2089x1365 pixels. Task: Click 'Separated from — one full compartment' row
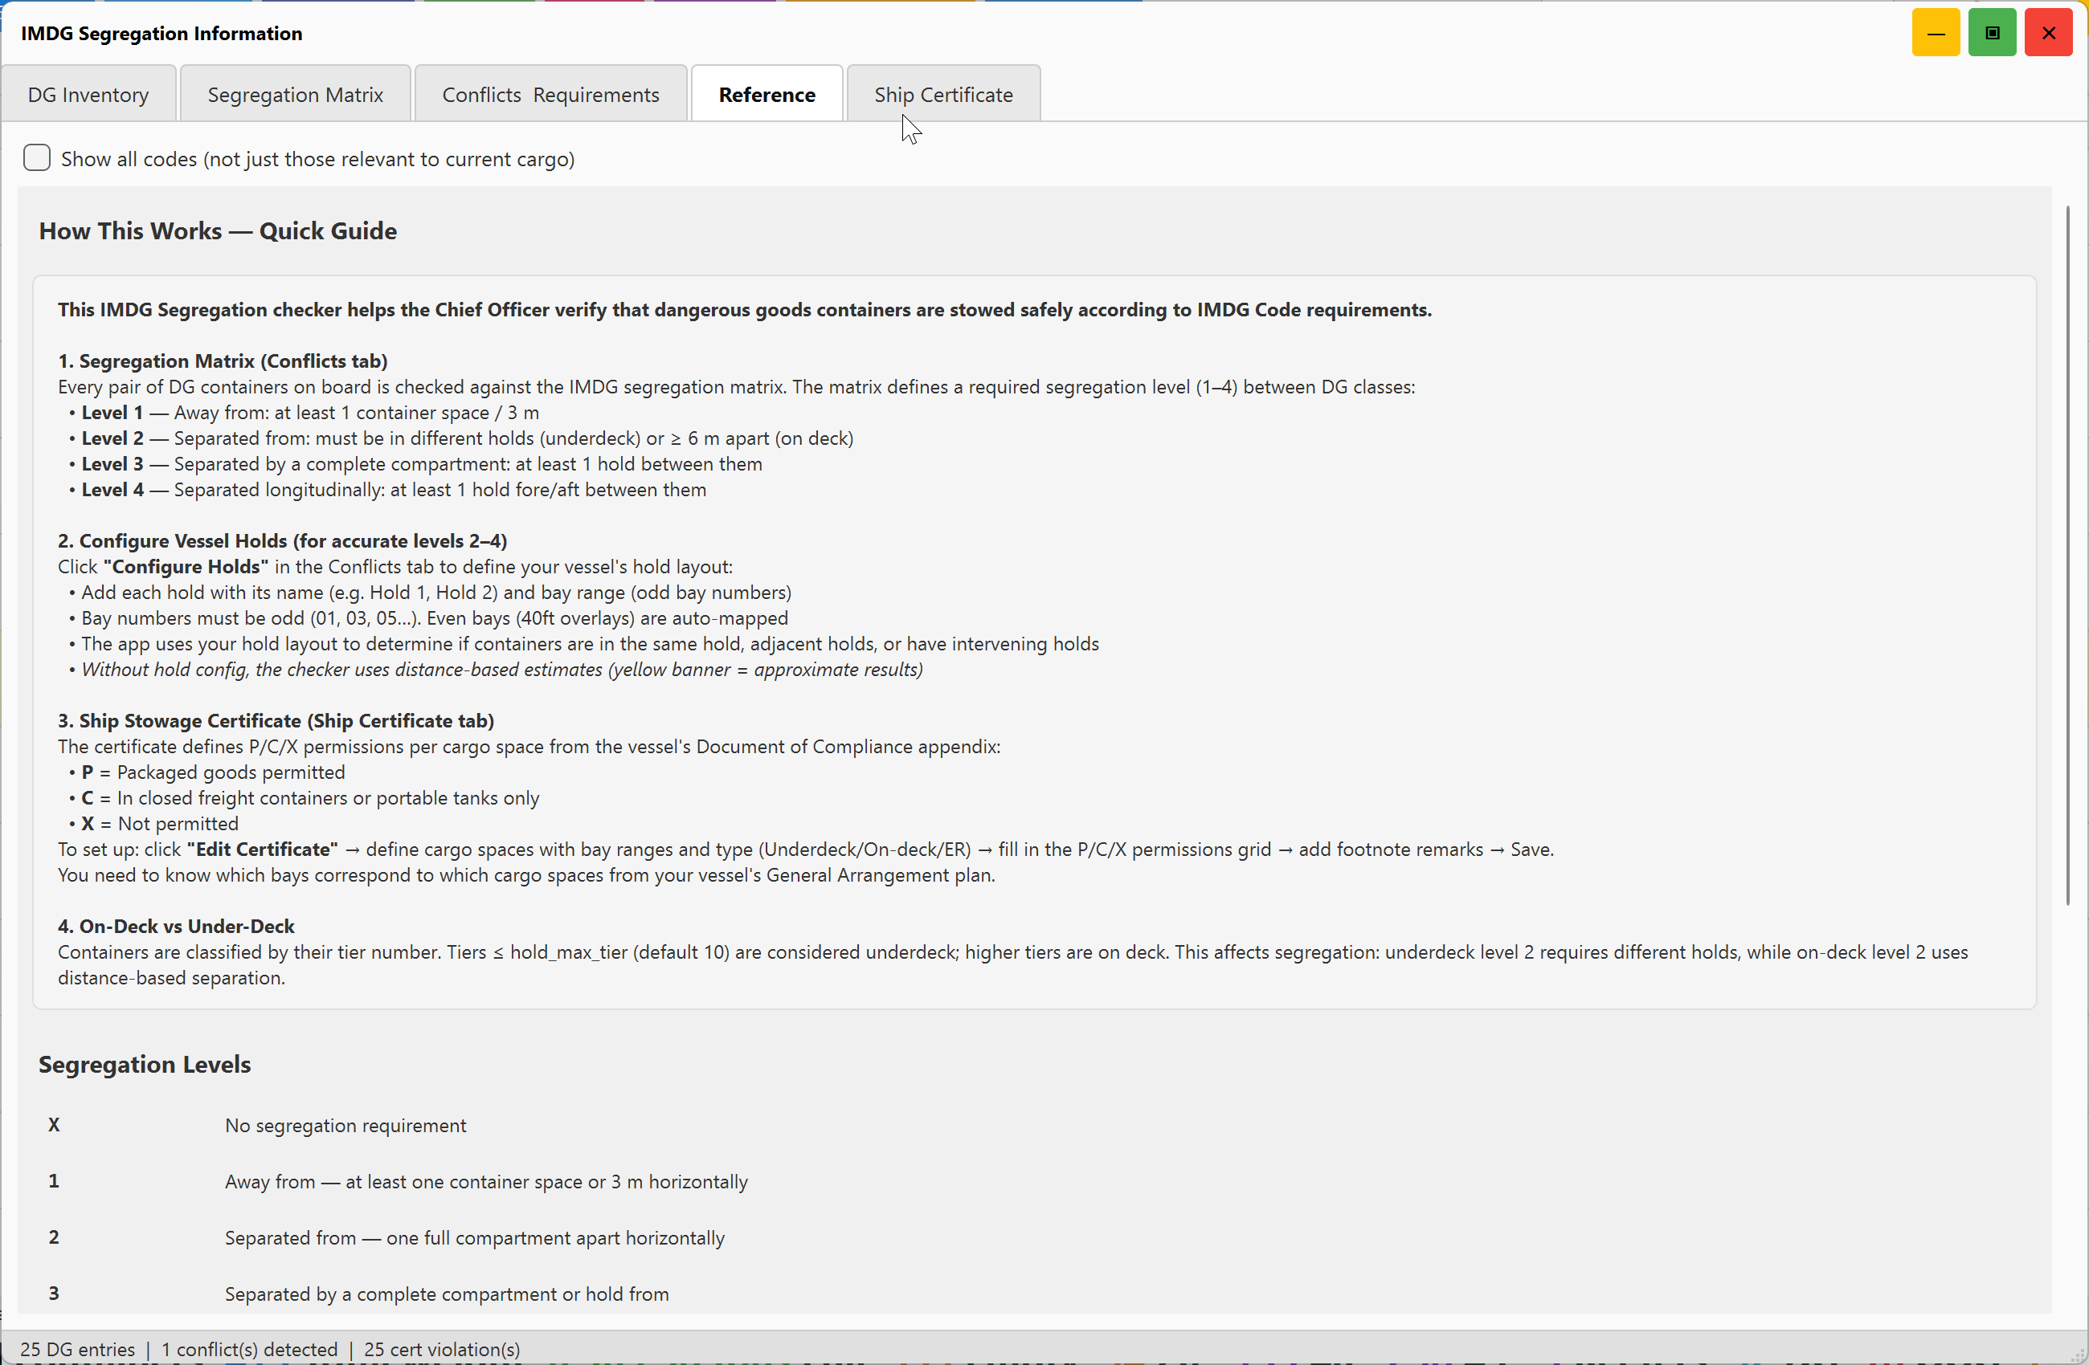(x=475, y=1237)
